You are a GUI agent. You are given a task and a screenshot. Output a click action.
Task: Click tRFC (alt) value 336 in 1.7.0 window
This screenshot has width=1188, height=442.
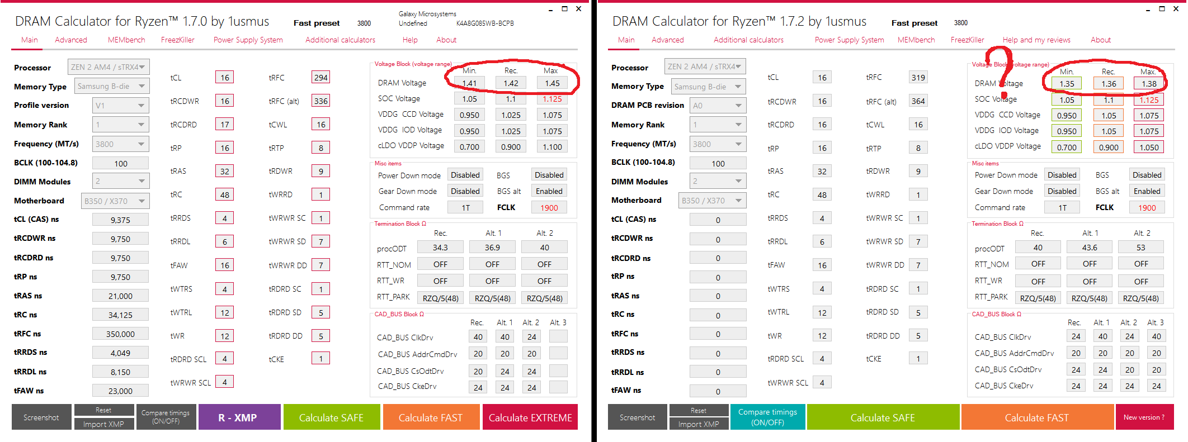tap(321, 101)
